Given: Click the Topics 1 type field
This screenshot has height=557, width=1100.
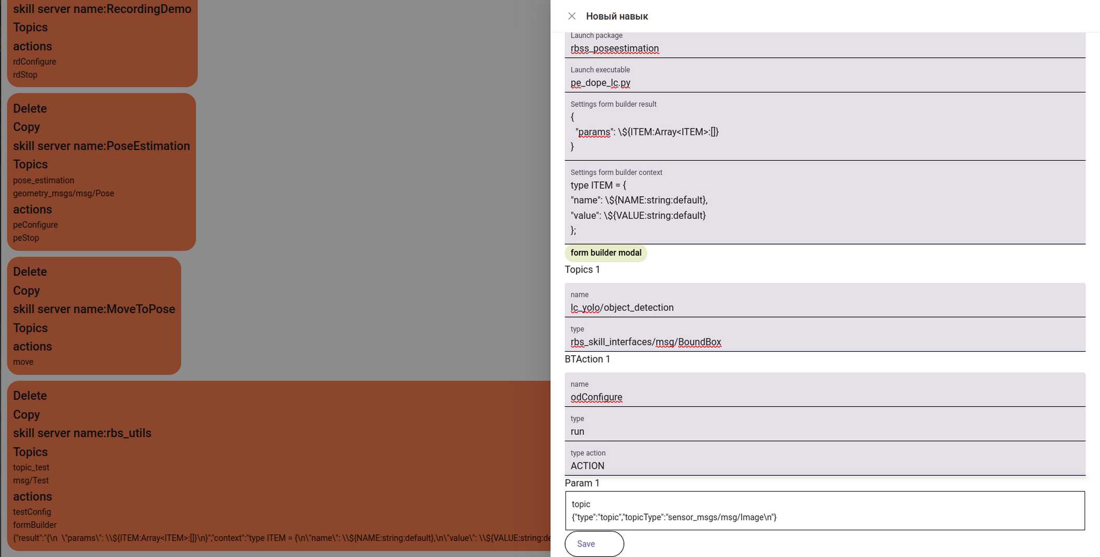Looking at the screenshot, I should pyautogui.click(x=824, y=342).
